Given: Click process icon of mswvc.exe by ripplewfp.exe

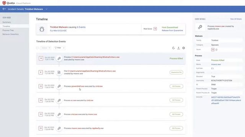Looking at the screenshot, I should coord(59,128).
